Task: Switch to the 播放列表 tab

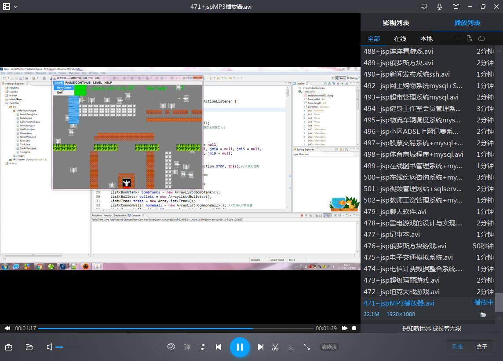Action: click(x=467, y=23)
